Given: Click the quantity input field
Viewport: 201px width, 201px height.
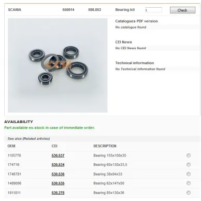Looking at the screenshot, I should pos(153,10).
